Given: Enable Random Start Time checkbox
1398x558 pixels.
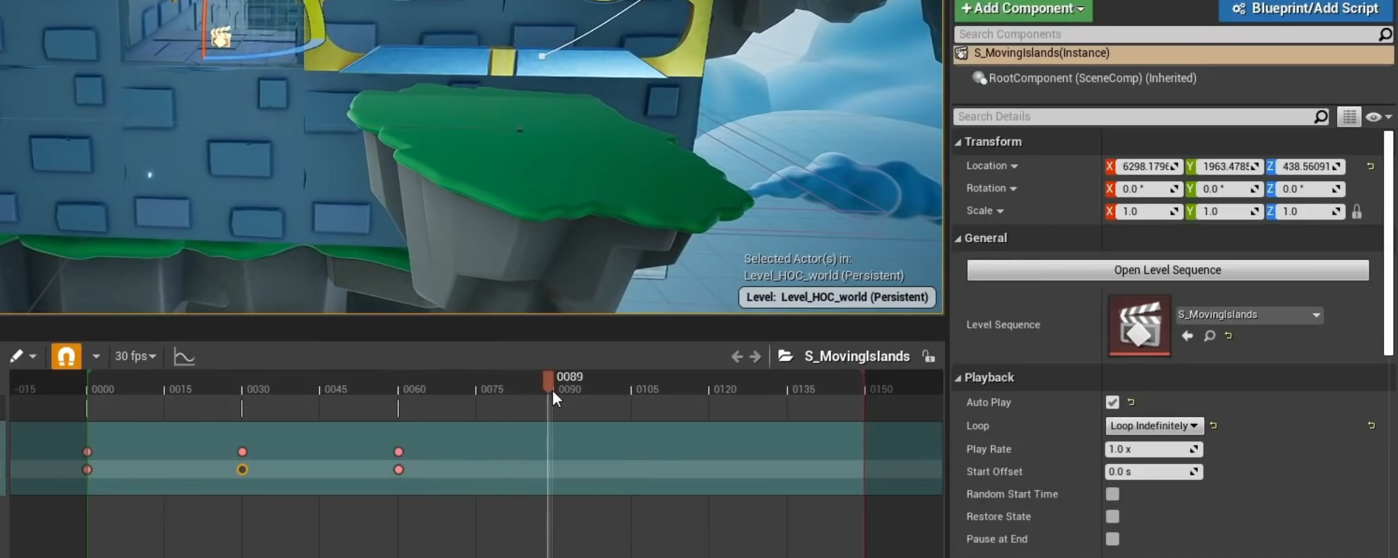Looking at the screenshot, I should click(1112, 494).
